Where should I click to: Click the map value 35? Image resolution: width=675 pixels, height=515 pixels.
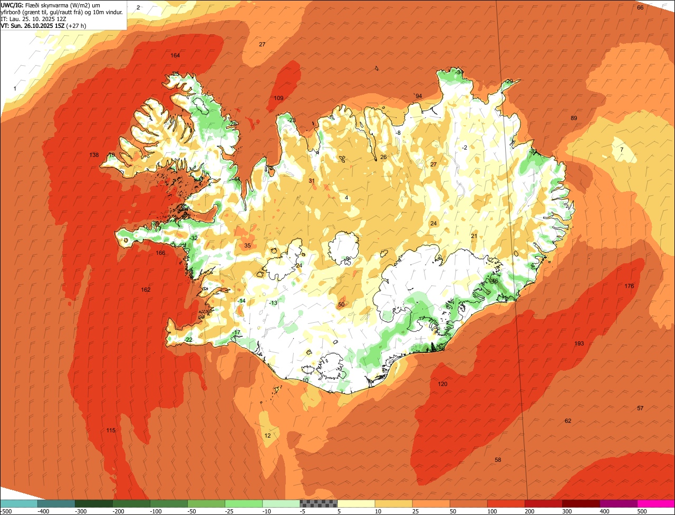coord(247,246)
